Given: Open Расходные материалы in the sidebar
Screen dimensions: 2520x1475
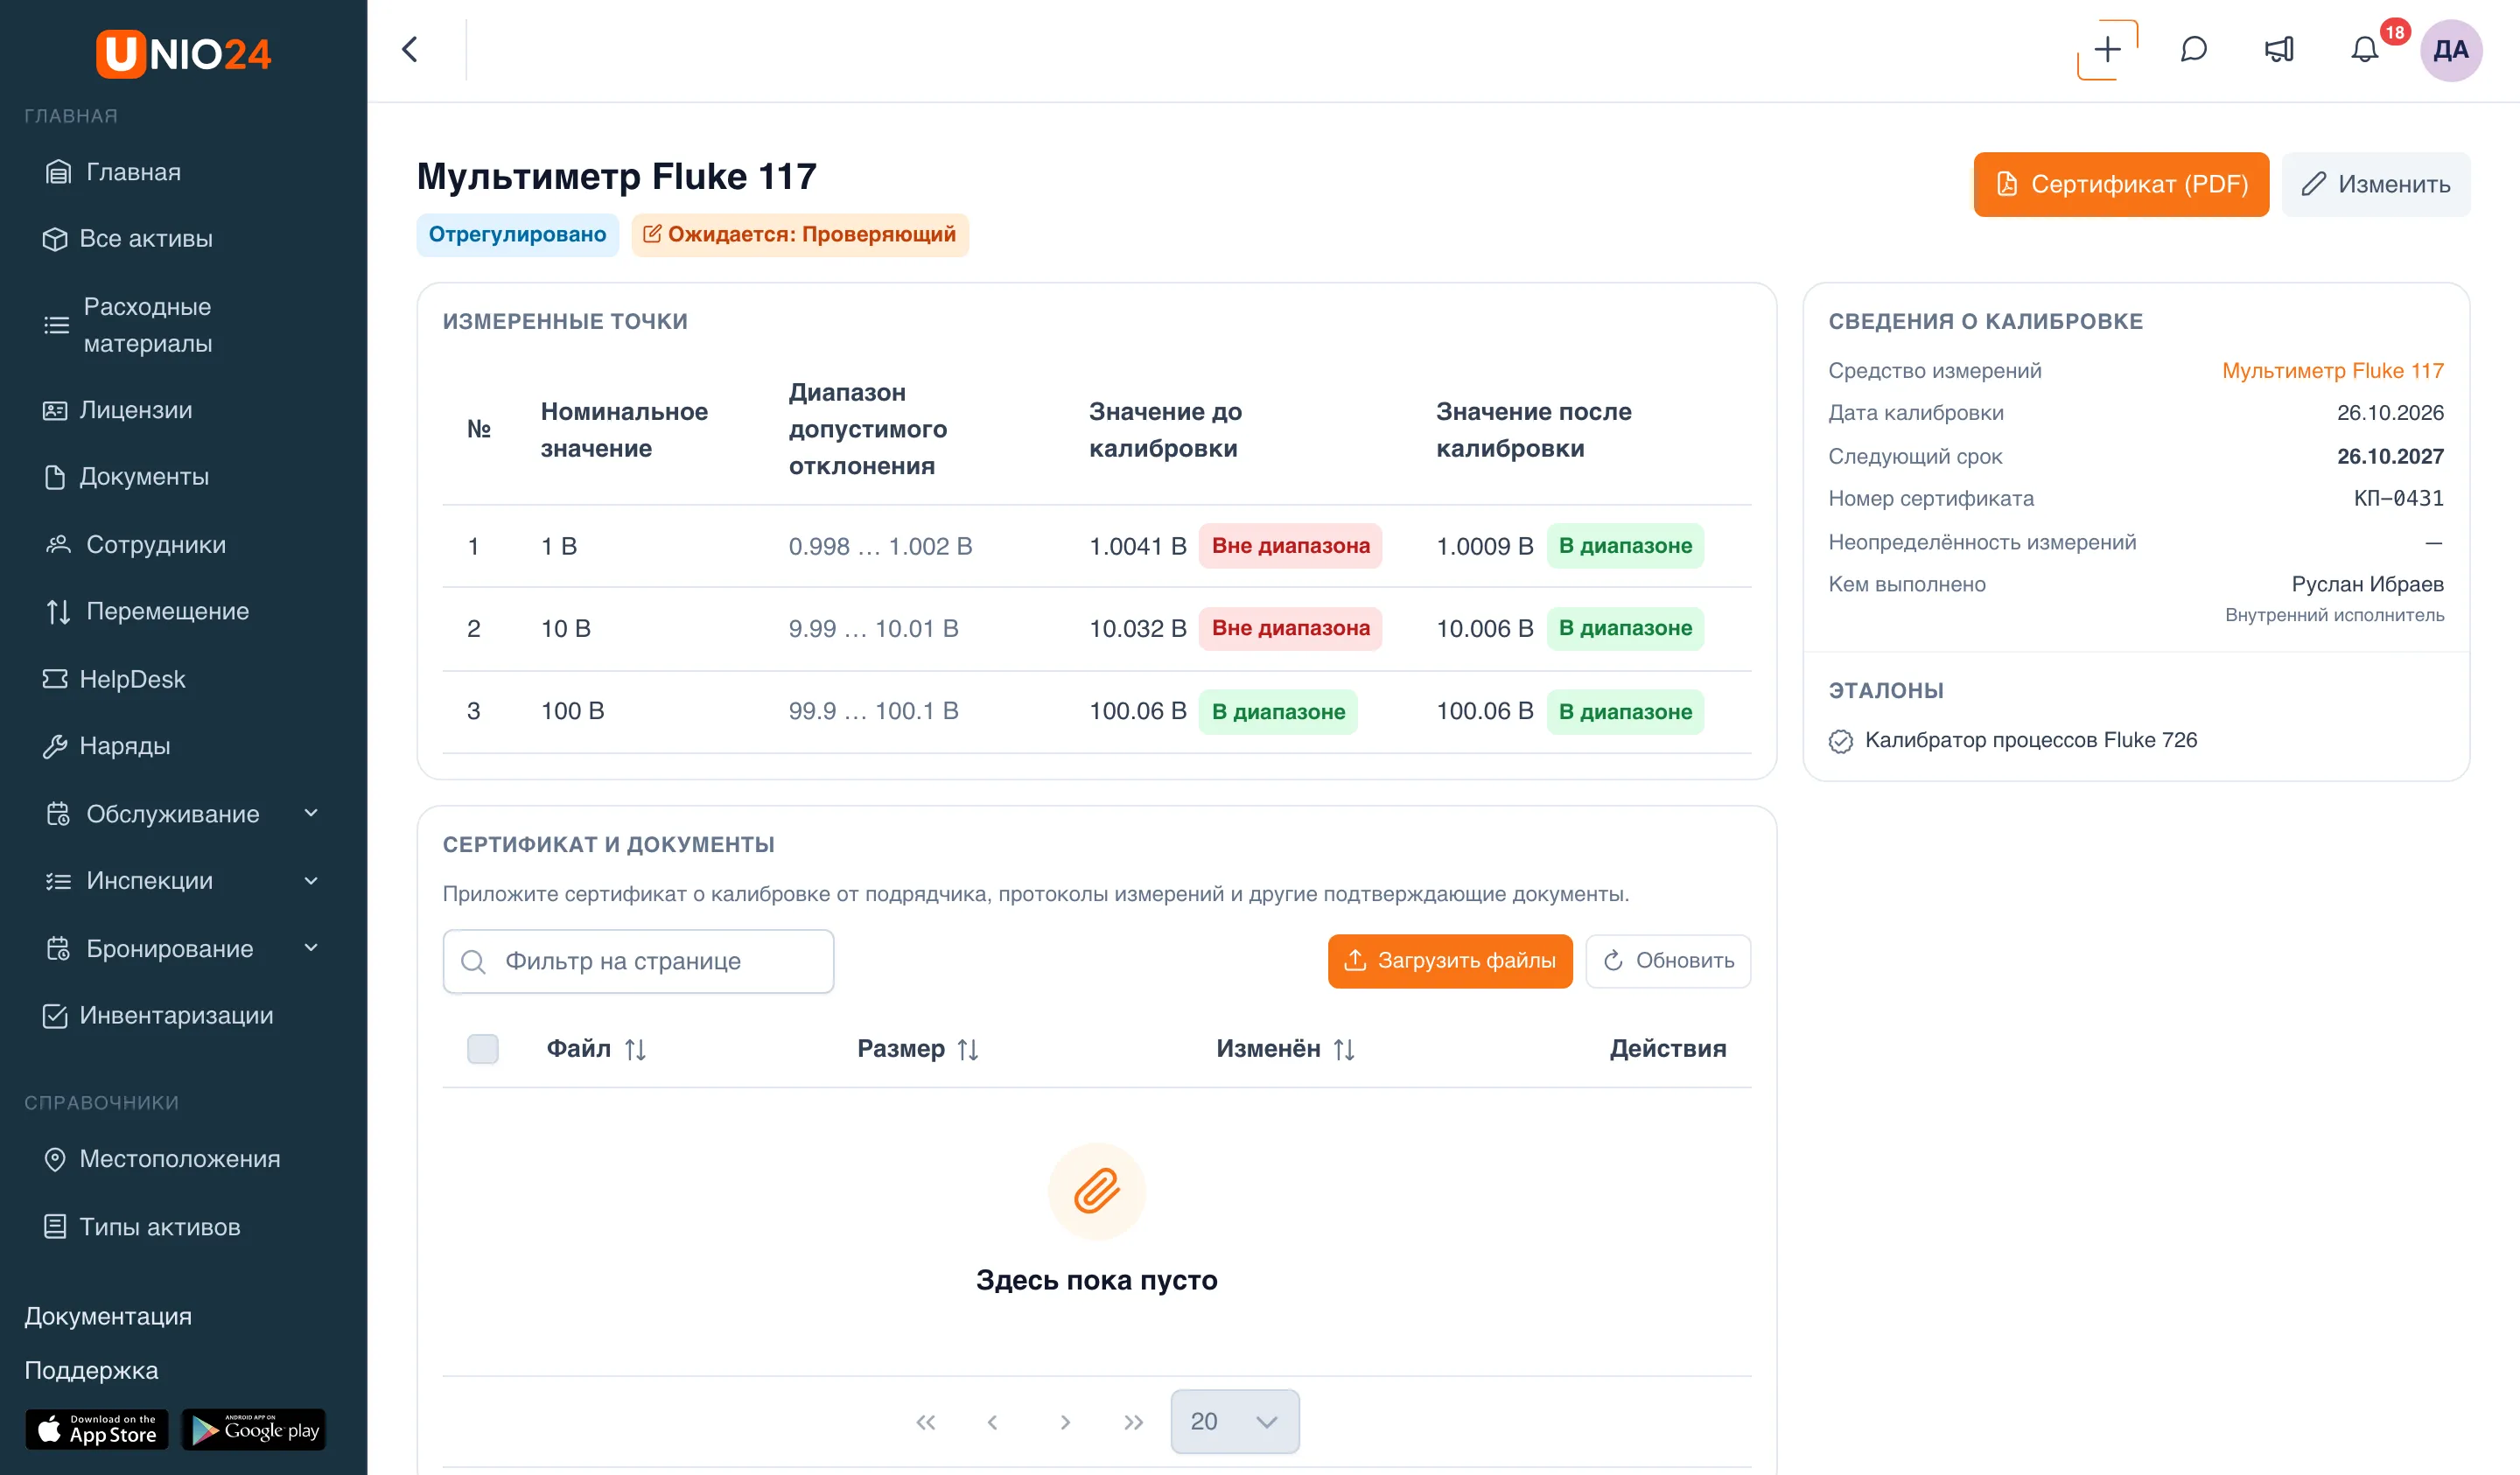Looking at the screenshot, I should [x=128, y=324].
